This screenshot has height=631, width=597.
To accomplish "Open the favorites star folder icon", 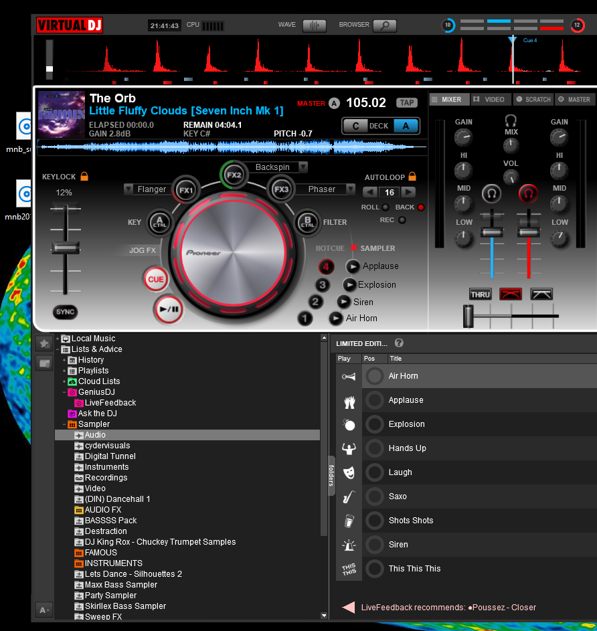I will pos(44,344).
